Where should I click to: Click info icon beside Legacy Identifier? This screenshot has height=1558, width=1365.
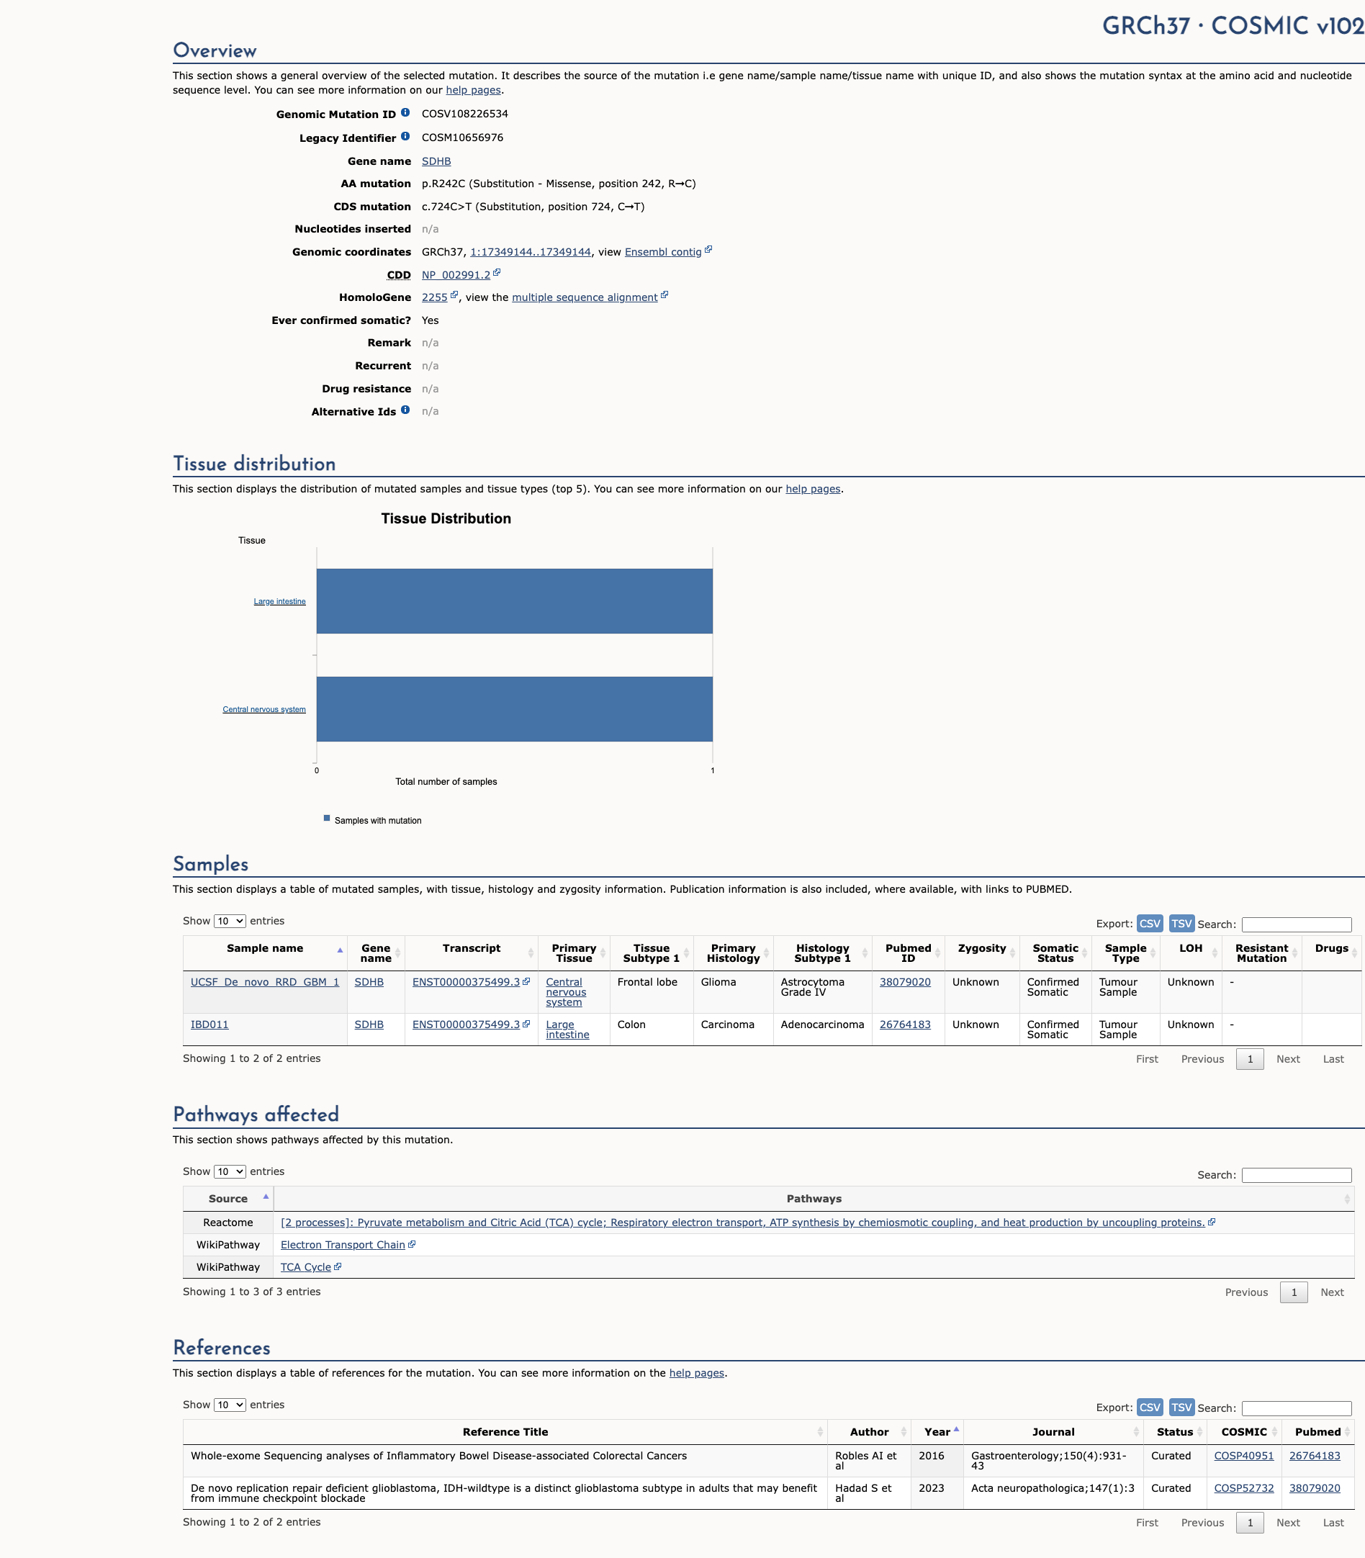tap(405, 136)
